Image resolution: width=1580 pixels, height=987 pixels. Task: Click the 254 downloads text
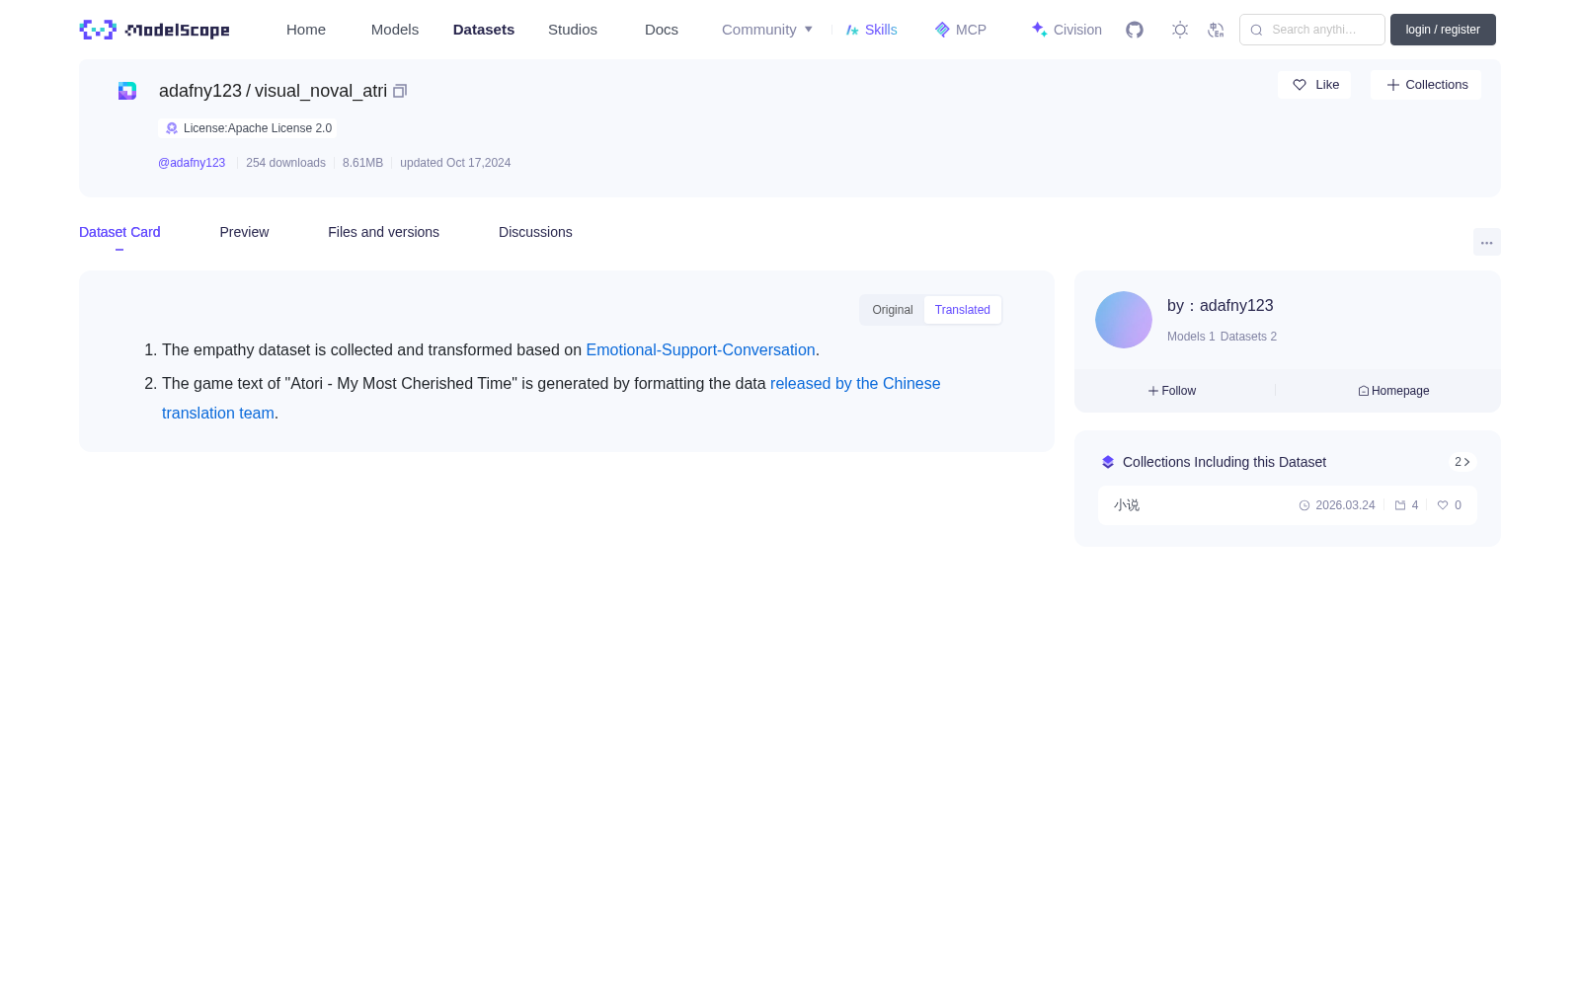tap(285, 163)
